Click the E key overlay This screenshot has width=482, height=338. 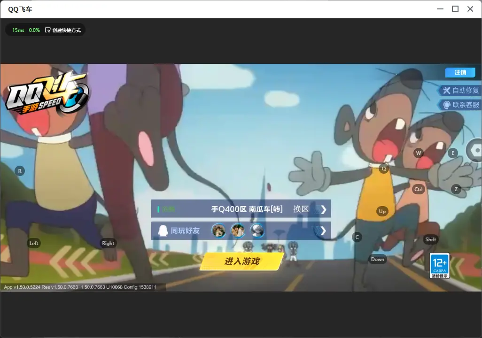coord(453,153)
